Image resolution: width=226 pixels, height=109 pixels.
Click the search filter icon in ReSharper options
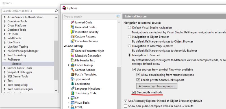[x=118, y=17]
